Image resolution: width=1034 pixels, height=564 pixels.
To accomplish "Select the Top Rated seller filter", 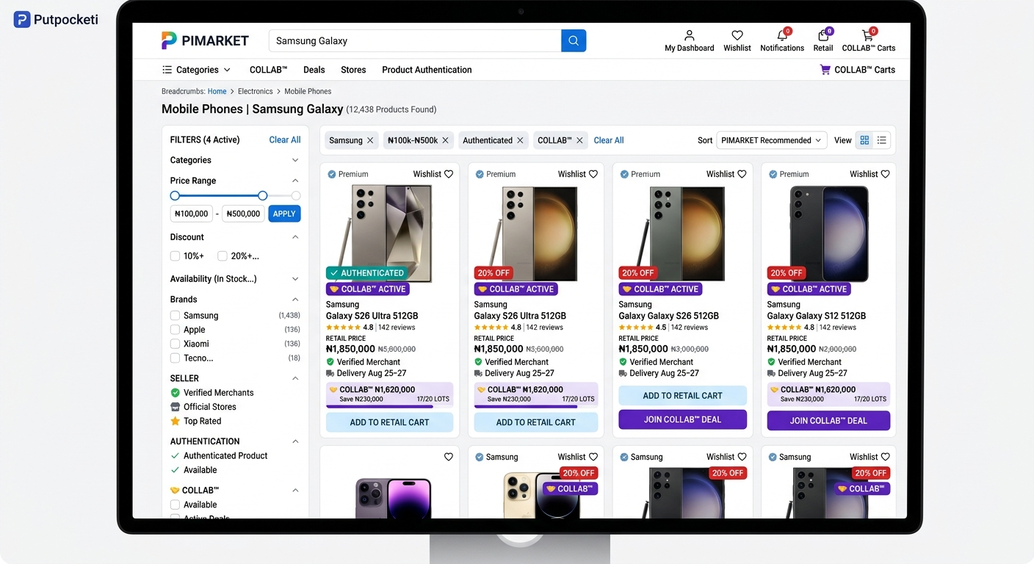I will [x=195, y=421].
